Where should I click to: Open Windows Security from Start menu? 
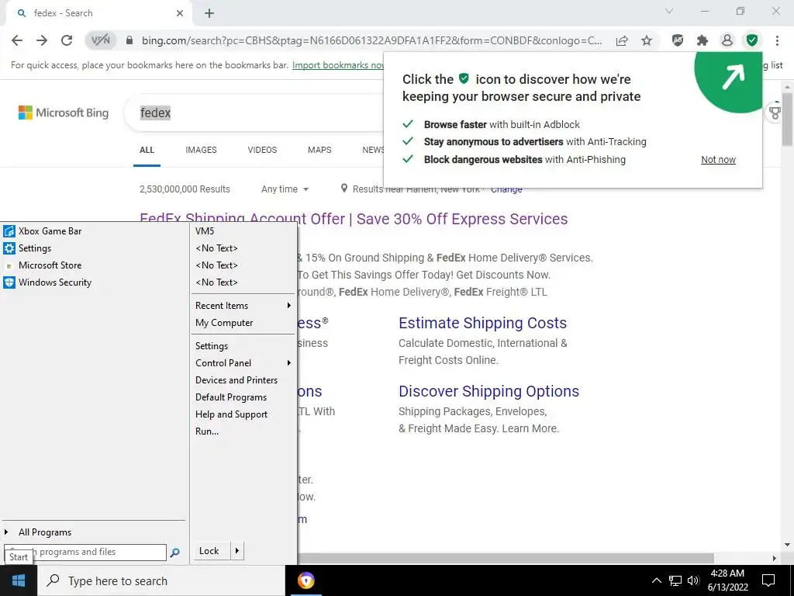pyautogui.click(x=94, y=282)
